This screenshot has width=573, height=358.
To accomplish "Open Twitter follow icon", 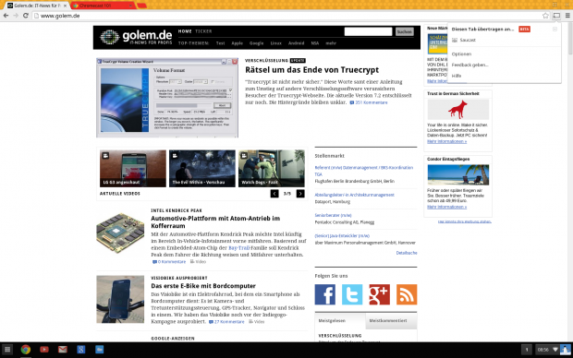I will (352, 294).
